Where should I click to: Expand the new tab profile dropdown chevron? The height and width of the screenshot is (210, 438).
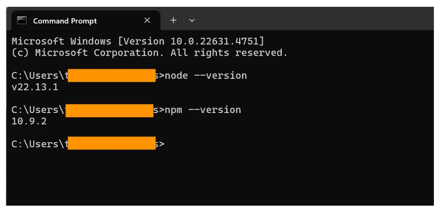click(192, 20)
